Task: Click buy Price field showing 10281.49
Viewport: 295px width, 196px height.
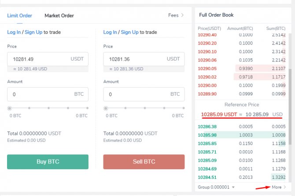Action: [x=48, y=59]
